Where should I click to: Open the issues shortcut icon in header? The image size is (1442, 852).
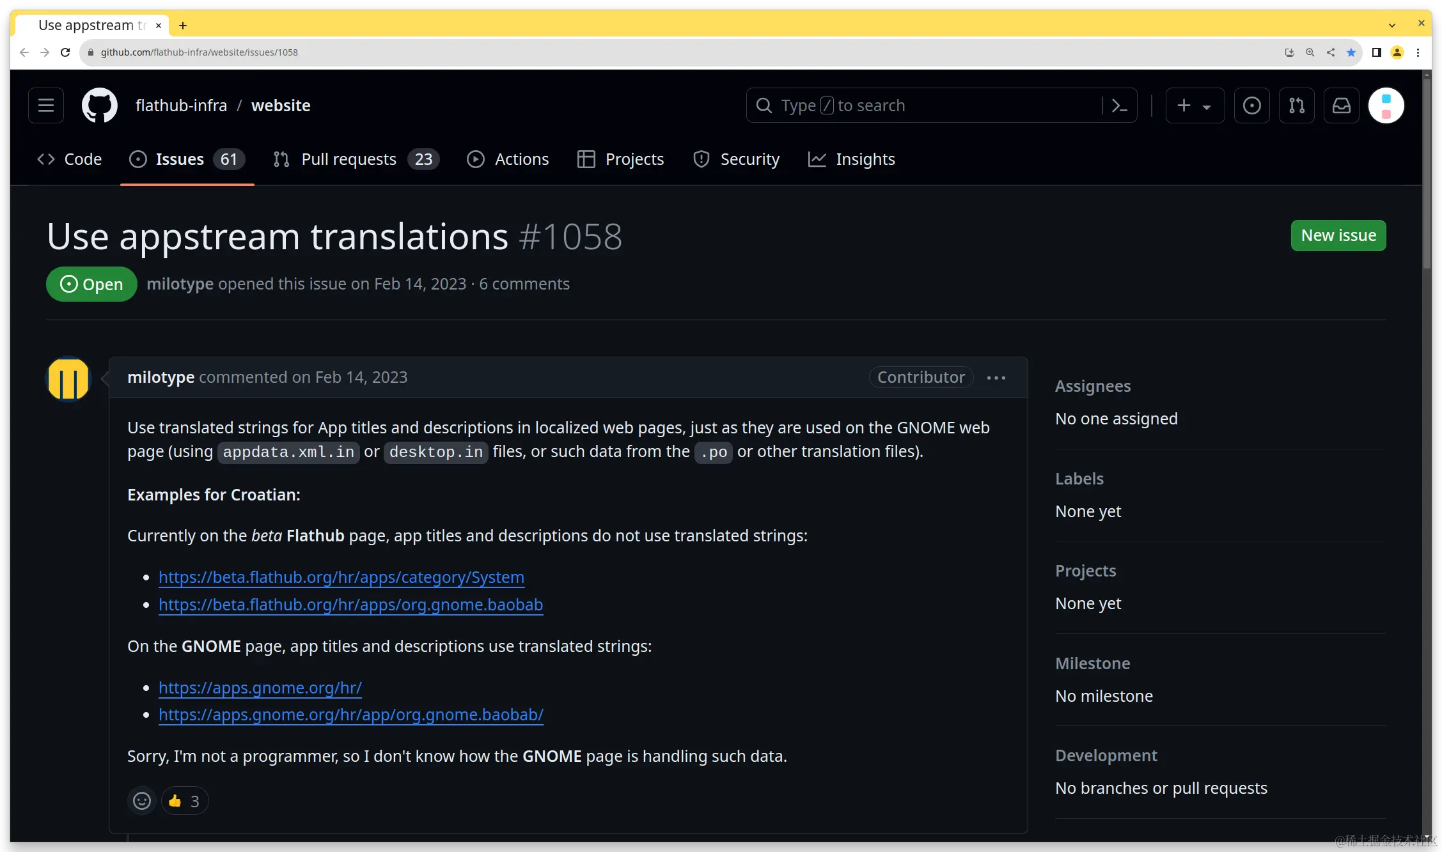1251,105
